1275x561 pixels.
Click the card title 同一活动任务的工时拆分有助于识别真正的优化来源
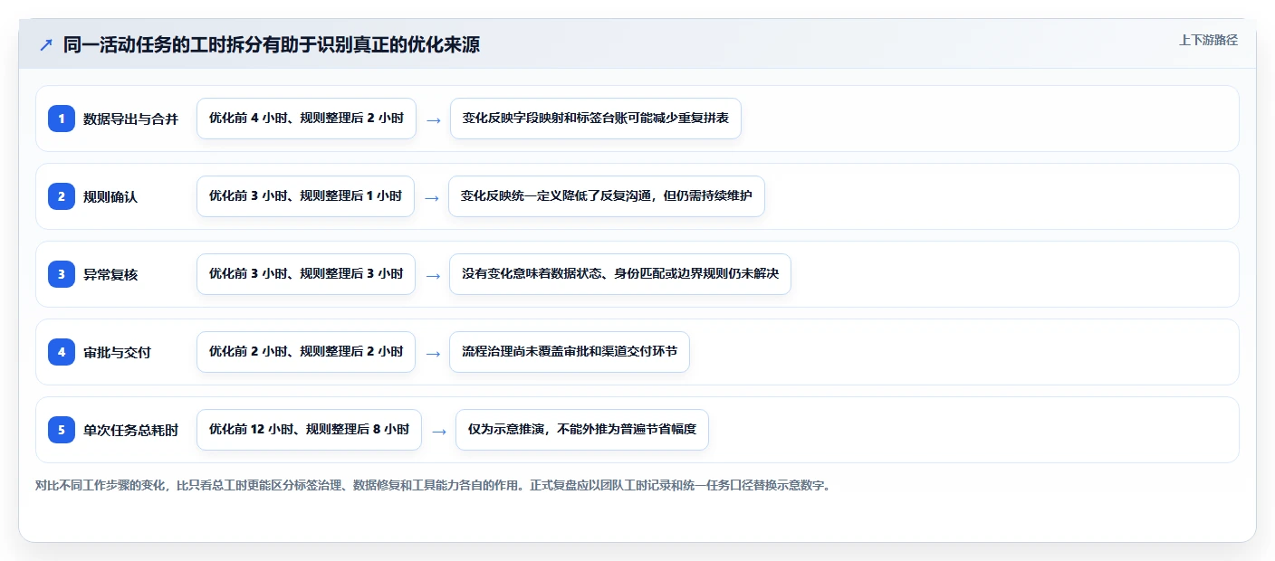(x=272, y=45)
